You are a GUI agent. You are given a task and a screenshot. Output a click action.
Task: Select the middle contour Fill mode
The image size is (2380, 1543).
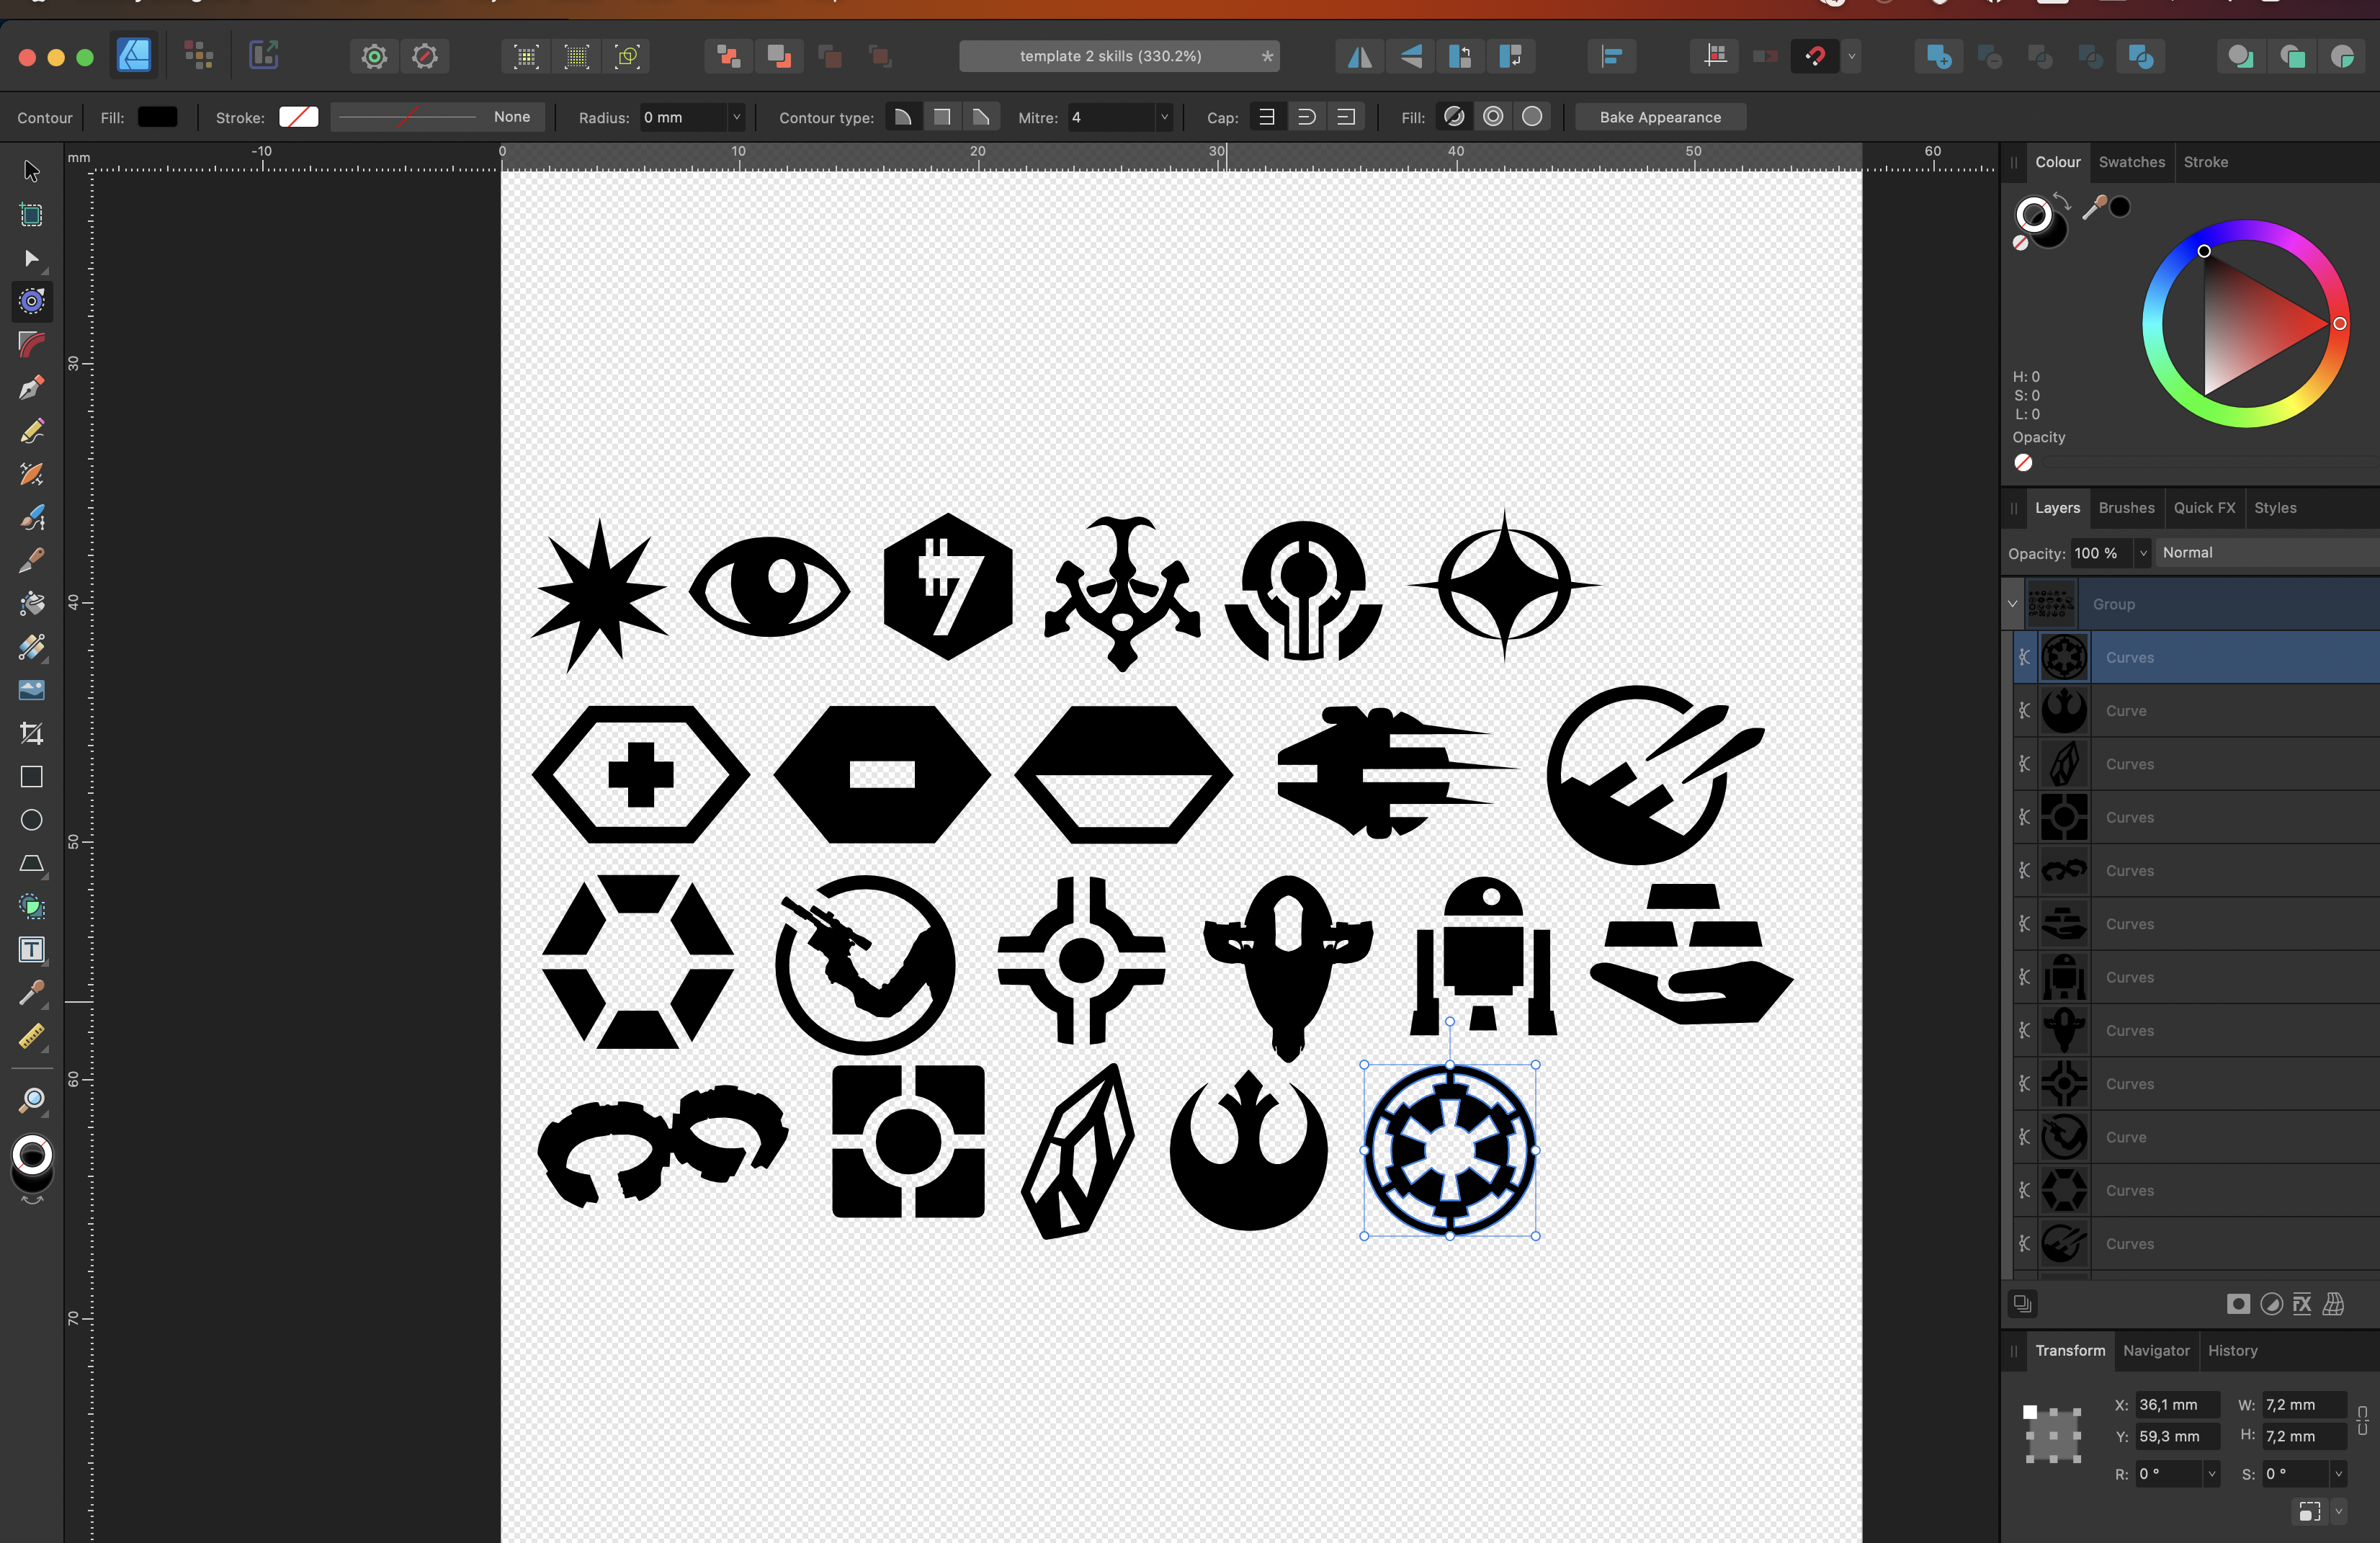coord(1493,117)
